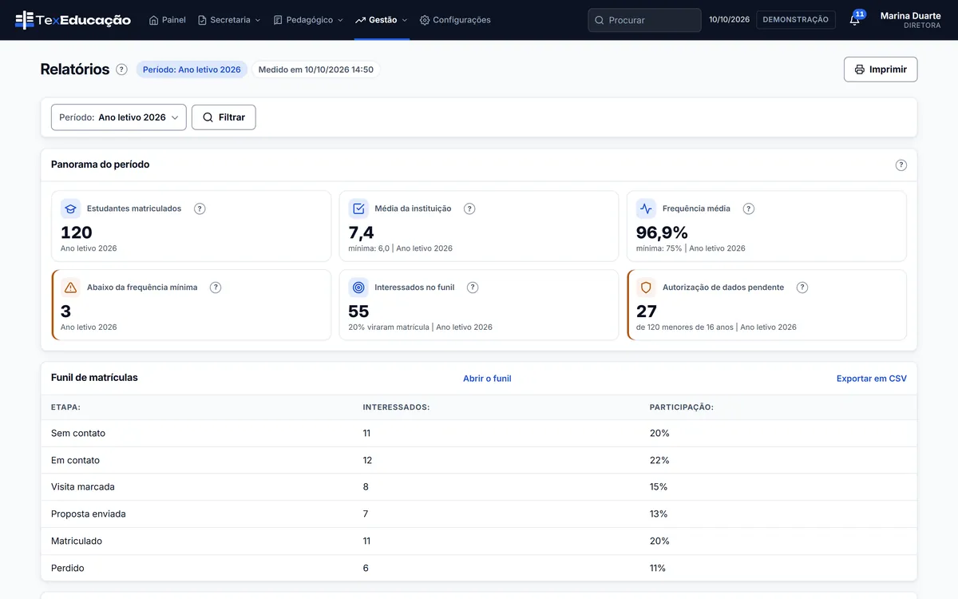Select the Sem contato row label
Screen dimensions: 958x599
coord(78,434)
